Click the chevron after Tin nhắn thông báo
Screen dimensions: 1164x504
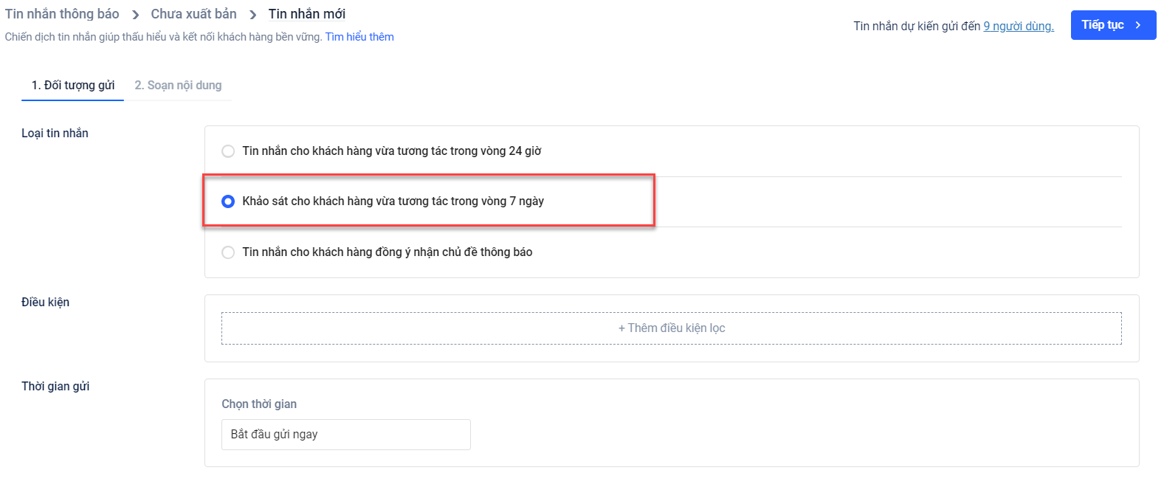135,15
